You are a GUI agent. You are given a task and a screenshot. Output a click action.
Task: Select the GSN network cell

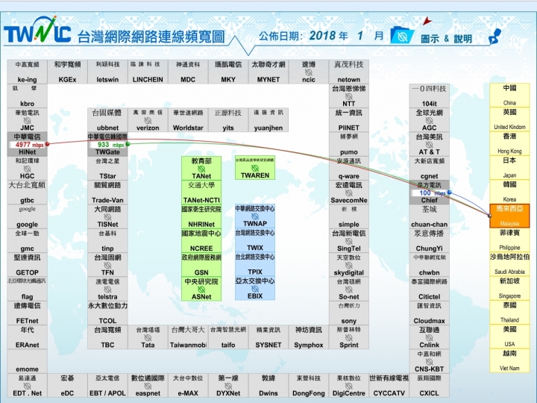tap(201, 265)
